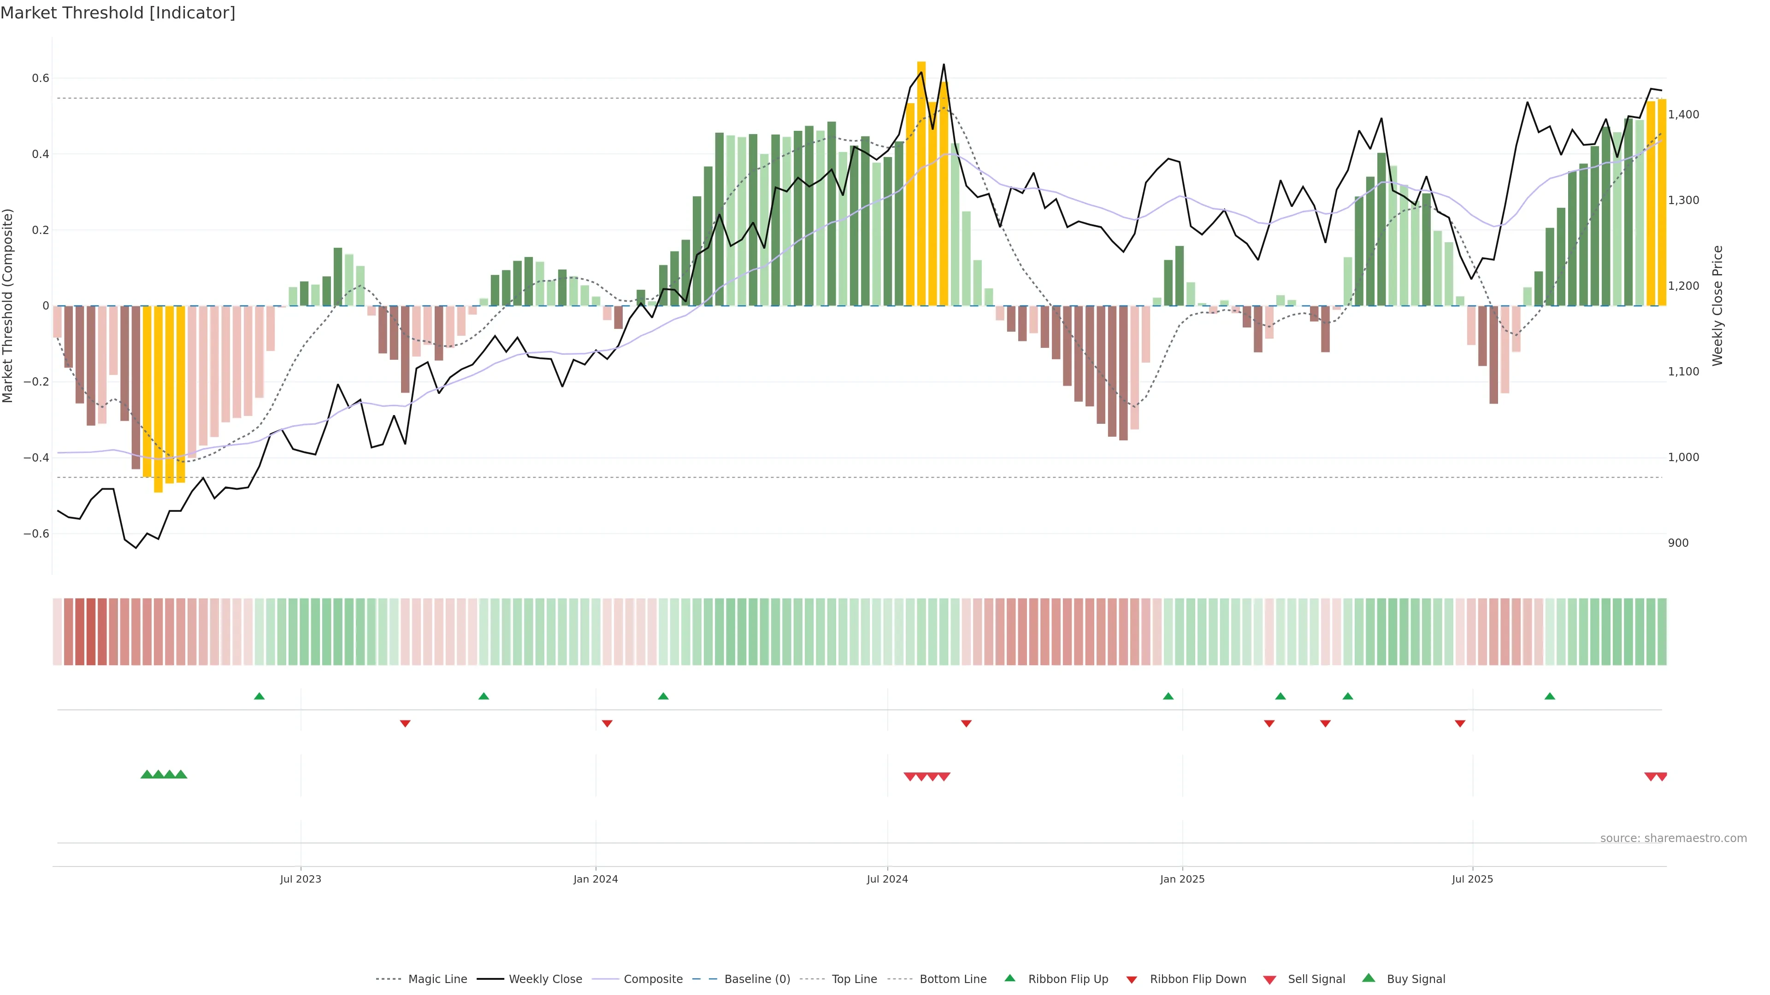The image size is (1770, 995).
Task: Toggle the Weekly Close legend entry
Action: tap(545, 979)
